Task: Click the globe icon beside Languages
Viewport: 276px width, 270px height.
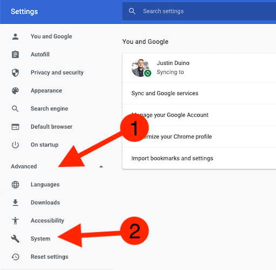Action: pyautogui.click(x=15, y=185)
